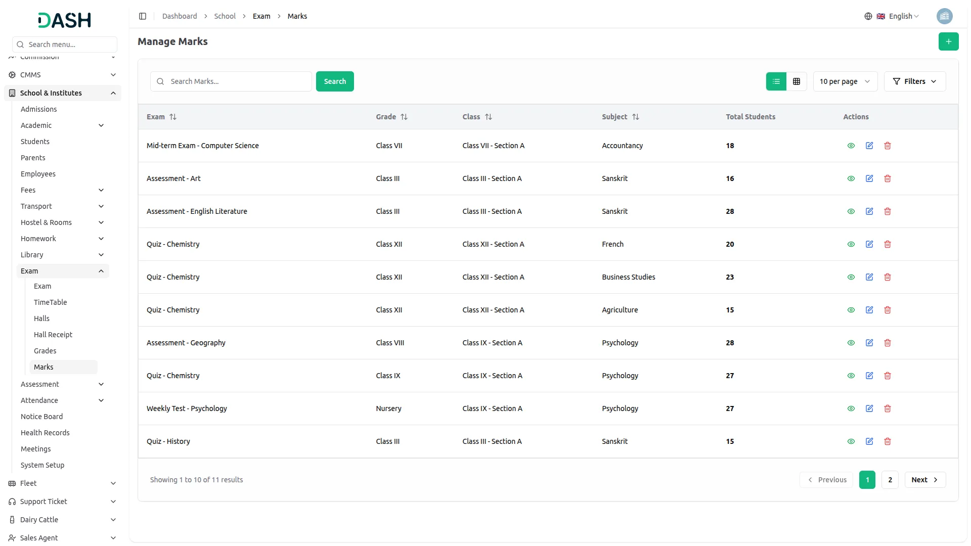Open the globe language icon in the header

point(868,16)
